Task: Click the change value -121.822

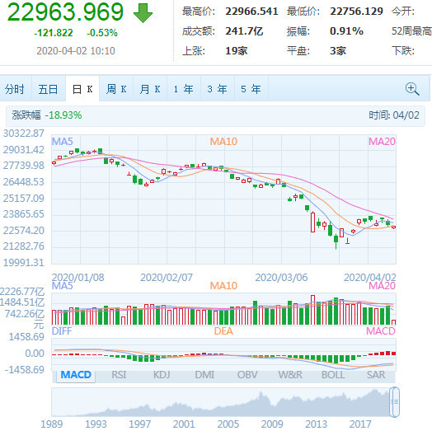Action: (54, 33)
